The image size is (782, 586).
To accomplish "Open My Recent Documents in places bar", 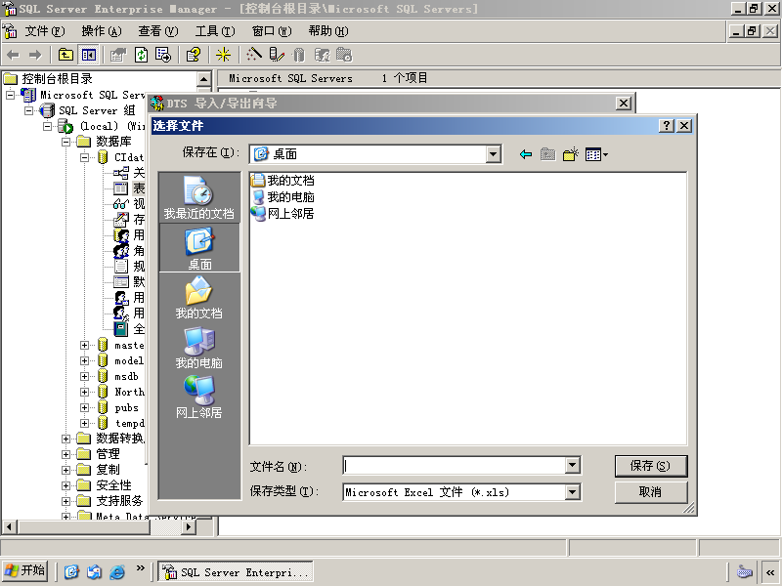I will click(199, 197).
